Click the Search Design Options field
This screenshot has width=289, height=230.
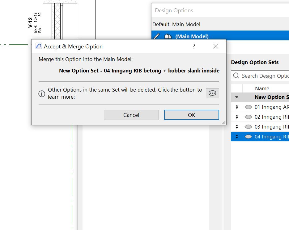(265, 76)
